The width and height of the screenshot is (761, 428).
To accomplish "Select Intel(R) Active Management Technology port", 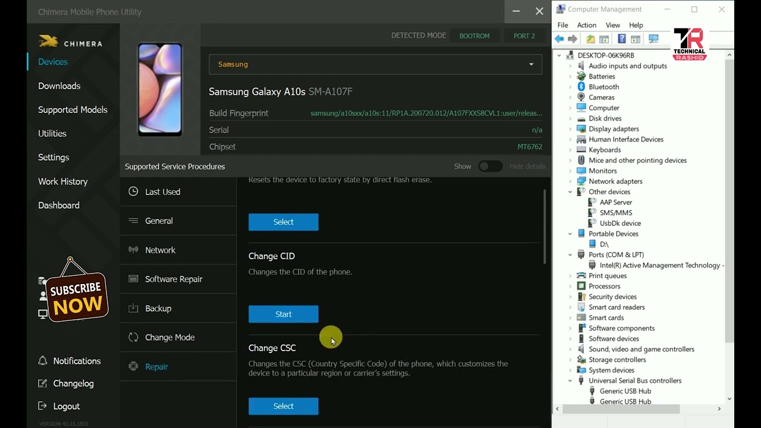I will tap(662, 265).
